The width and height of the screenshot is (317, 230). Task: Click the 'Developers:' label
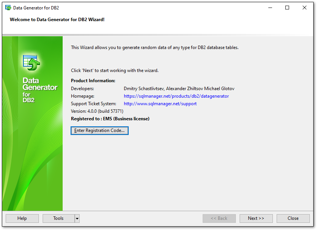pos(82,89)
